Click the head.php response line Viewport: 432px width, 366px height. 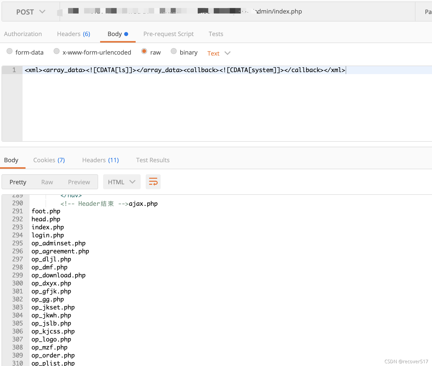tap(46, 219)
